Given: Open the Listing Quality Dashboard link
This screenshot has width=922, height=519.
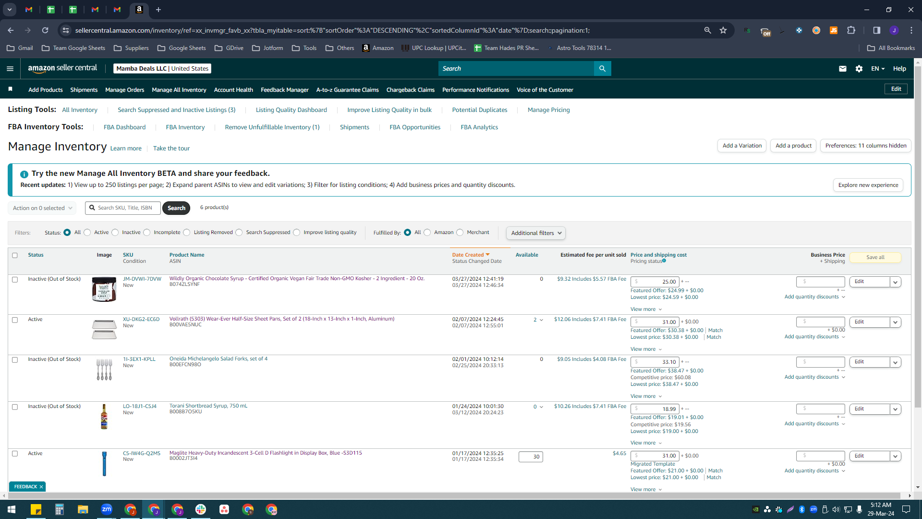Looking at the screenshot, I should pyautogui.click(x=291, y=110).
